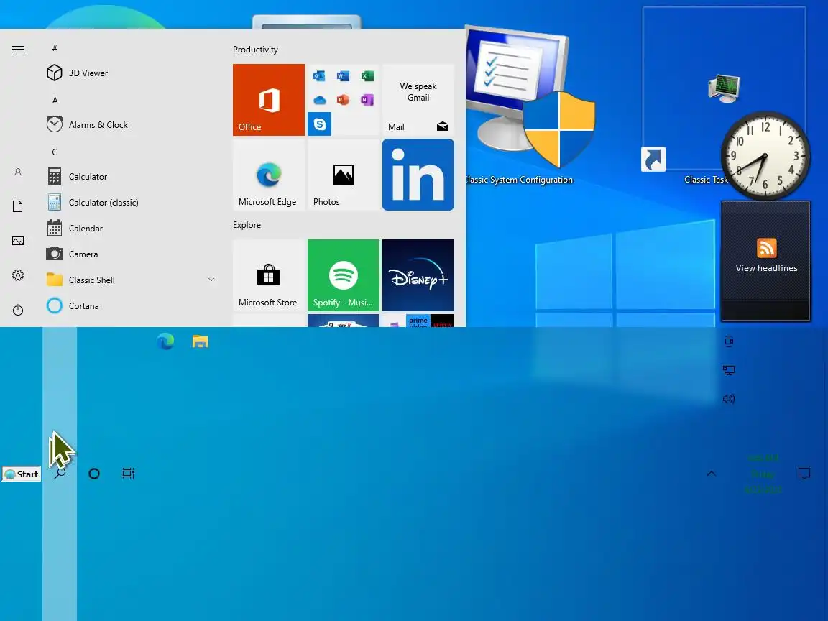This screenshot has height=621, width=828.
Task: Launch Alarms & Clock app
Action: coord(132,124)
